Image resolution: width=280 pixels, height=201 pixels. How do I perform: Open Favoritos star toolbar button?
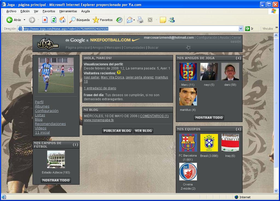click(x=103, y=20)
